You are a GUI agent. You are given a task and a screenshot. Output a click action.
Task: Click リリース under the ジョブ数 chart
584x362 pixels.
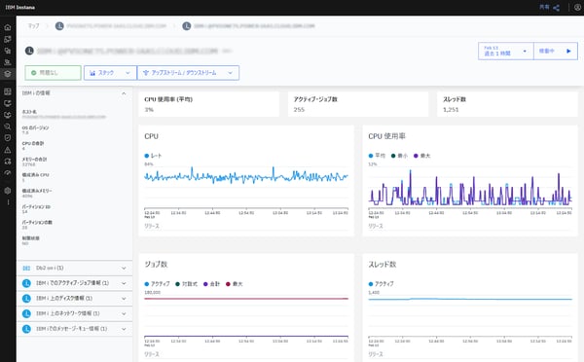[152, 354]
